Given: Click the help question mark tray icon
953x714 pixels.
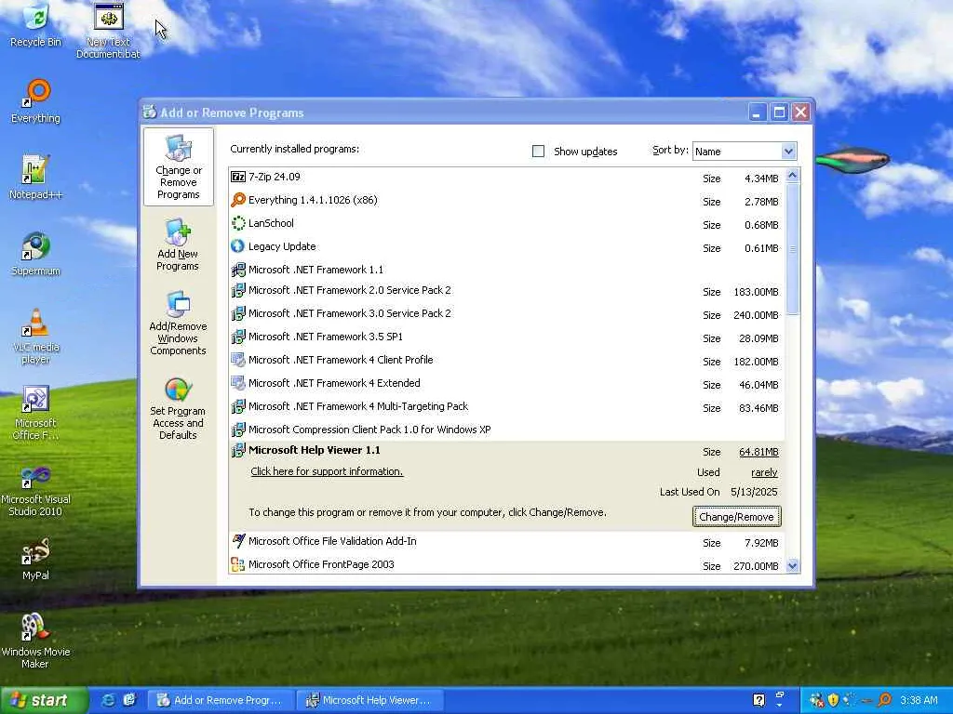Looking at the screenshot, I should pyautogui.click(x=758, y=700).
